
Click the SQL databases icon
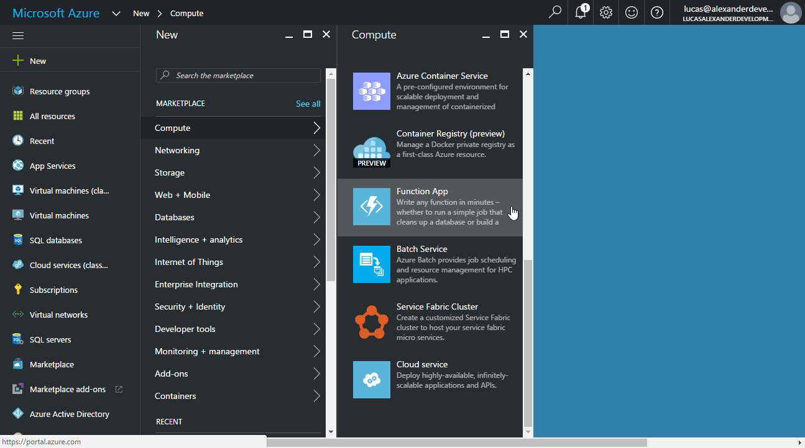(18, 240)
